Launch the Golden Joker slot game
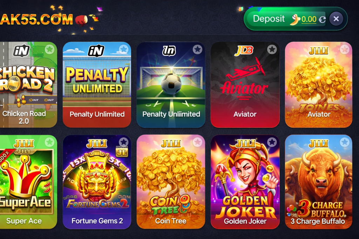The height and width of the screenshot is (239, 359). (245, 182)
